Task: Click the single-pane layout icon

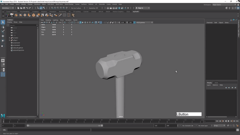Action: coord(3,61)
